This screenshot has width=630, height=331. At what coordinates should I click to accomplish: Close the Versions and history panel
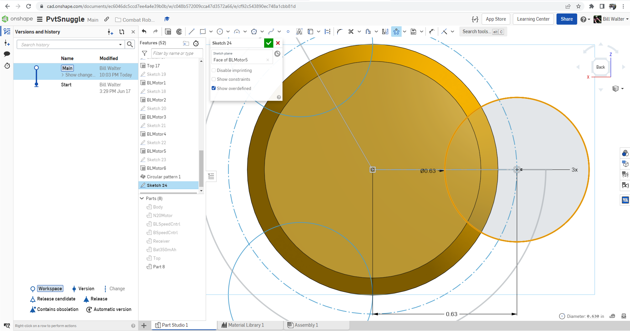pyautogui.click(x=133, y=32)
